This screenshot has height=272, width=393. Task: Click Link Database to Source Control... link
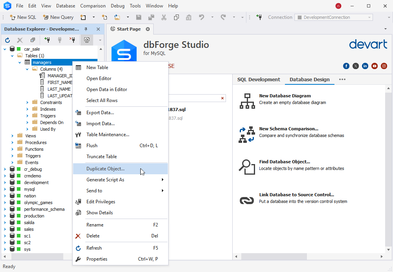tap(296, 195)
